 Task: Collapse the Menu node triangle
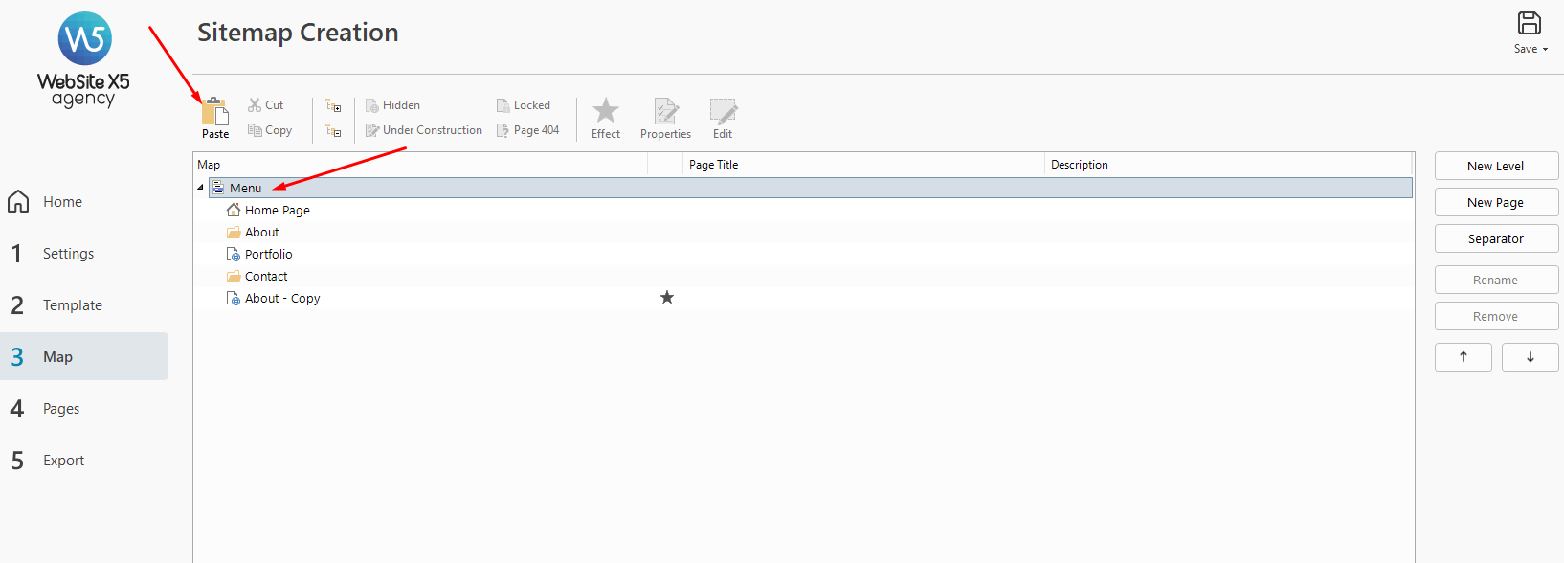click(201, 188)
